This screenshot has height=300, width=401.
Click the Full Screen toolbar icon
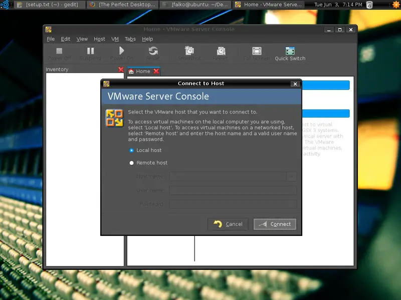(x=257, y=51)
